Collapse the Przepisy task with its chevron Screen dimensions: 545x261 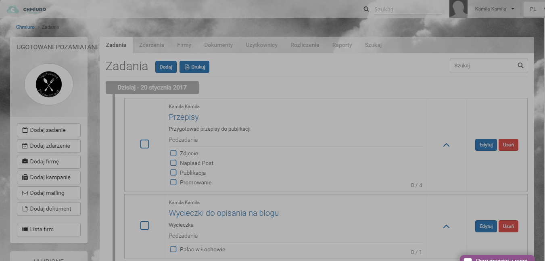[446, 145]
